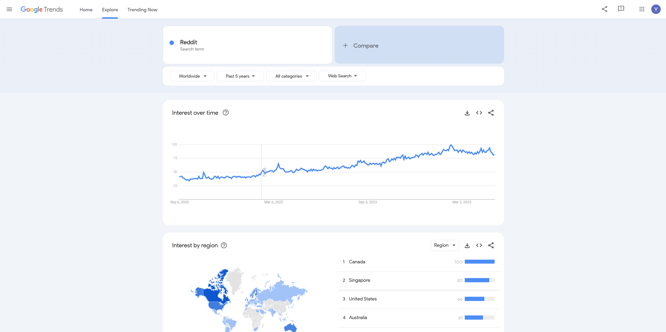Edit the Reddit search term field
666x332 pixels.
pyautogui.click(x=248, y=45)
